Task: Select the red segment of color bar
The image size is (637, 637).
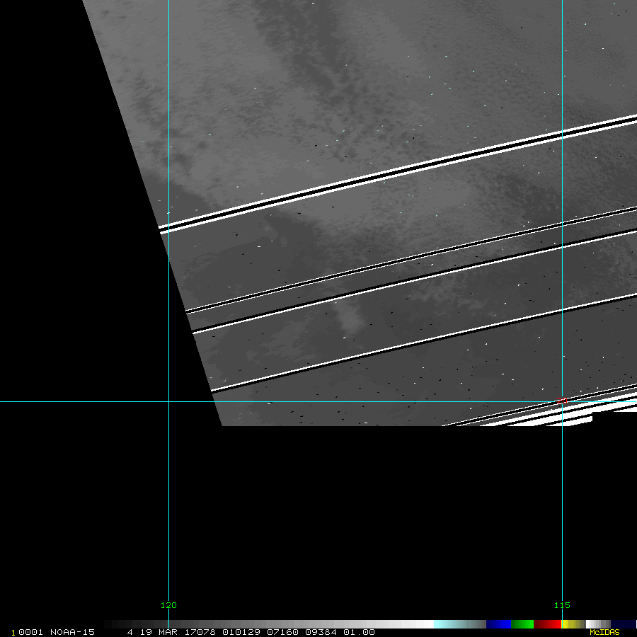Action: 547,624
